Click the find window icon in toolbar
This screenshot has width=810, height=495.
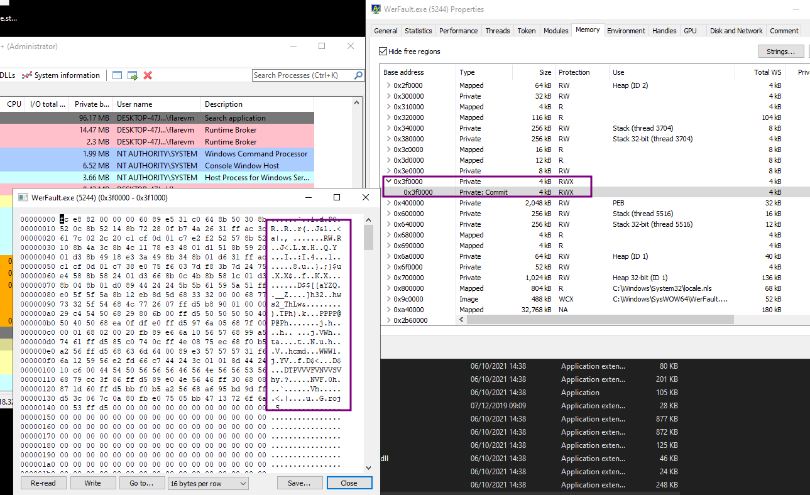[118, 75]
